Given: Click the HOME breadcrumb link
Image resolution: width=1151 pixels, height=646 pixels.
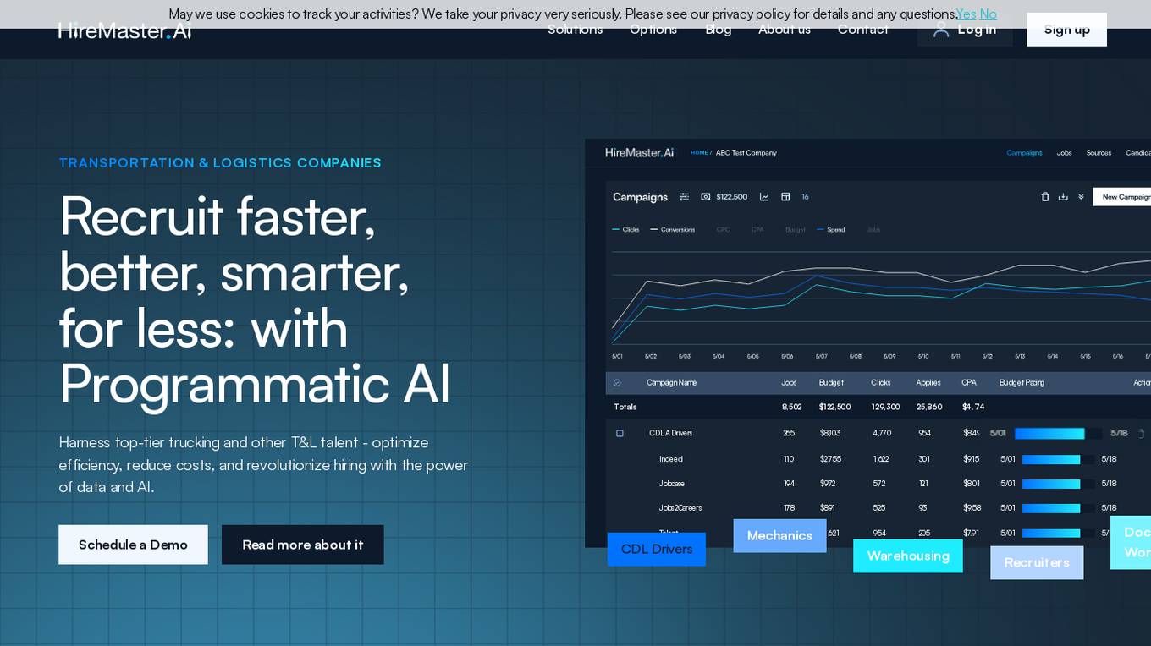Looking at the screenshot, I should pos(699,153).
